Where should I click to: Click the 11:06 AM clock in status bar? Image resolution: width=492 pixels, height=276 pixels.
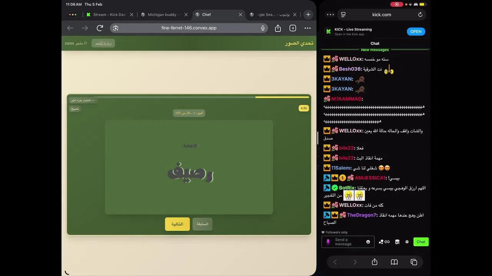click(73, 4)
